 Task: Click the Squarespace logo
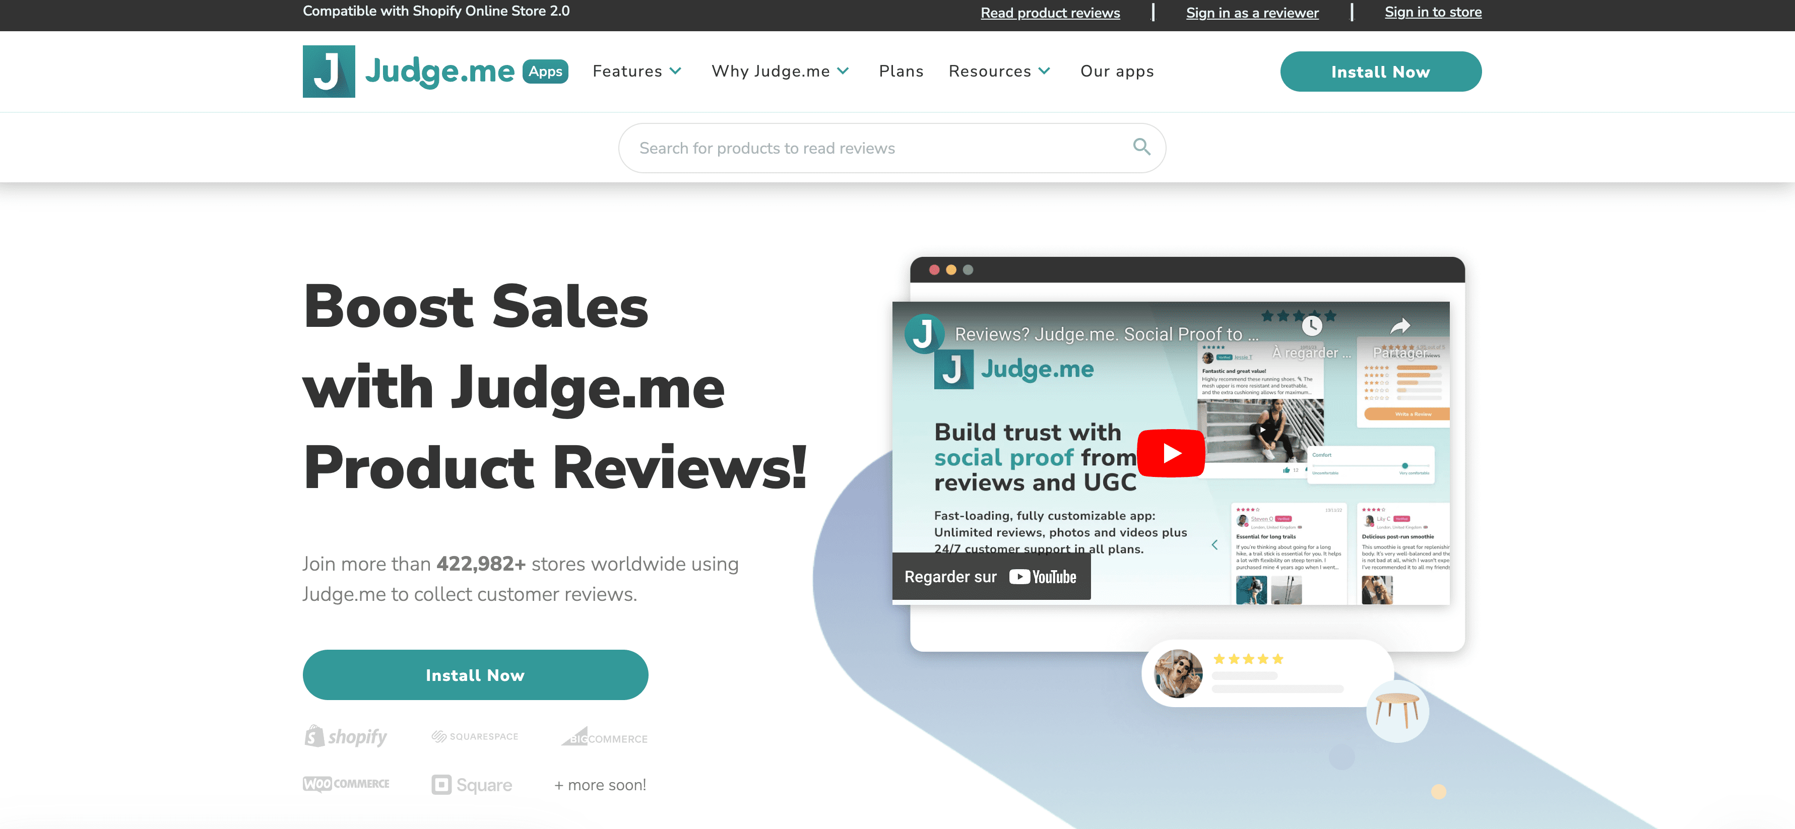(475, 736)
